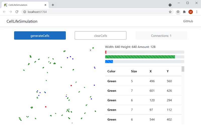The height and width of the screenshot is (137, 201).
Task: Reload the page with refresh icon
Action: (x=17, y=12)
